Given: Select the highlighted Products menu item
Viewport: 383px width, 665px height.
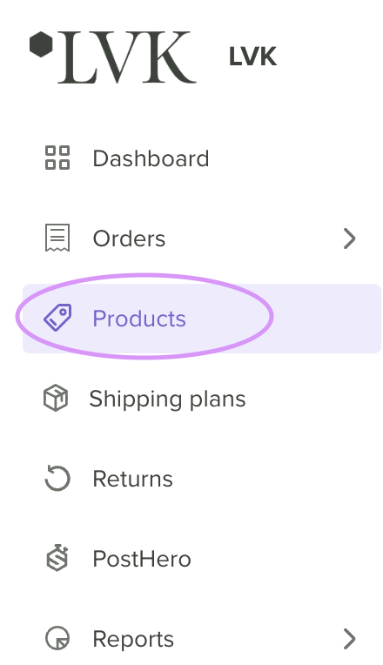Looking at the screenshot, I should 202,319.
